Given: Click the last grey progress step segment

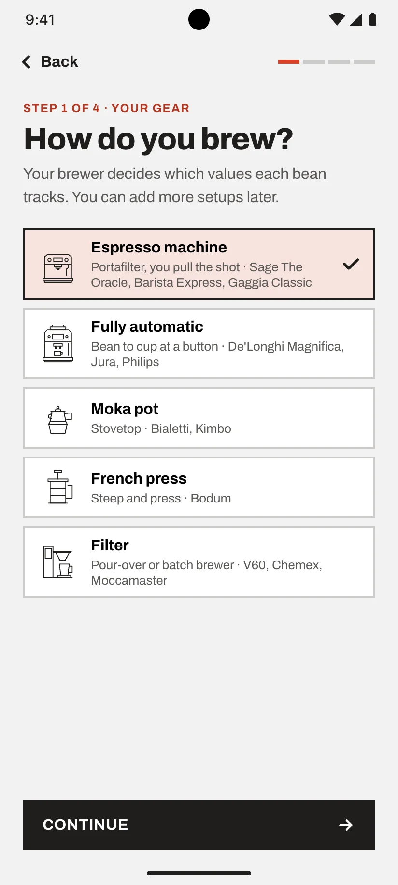Looking at the screenshot, I should 364,62.
